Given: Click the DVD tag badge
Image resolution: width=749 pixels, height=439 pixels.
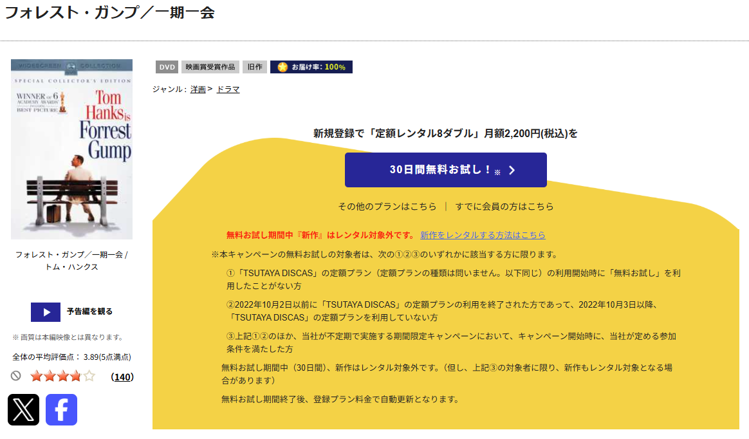Looking at the screenshot, I should point(167,67).
